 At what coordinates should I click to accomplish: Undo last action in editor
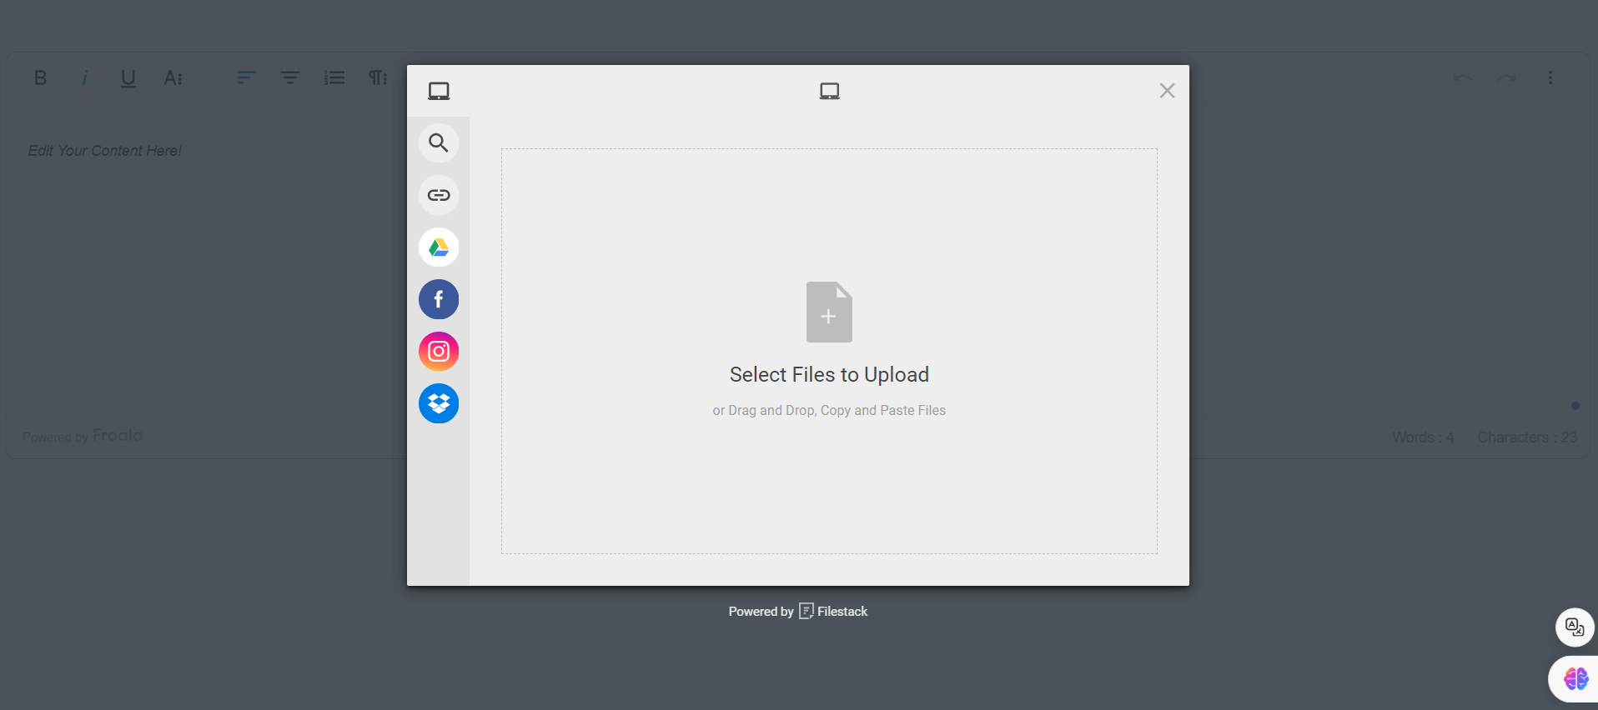(x=1463, y=78)
